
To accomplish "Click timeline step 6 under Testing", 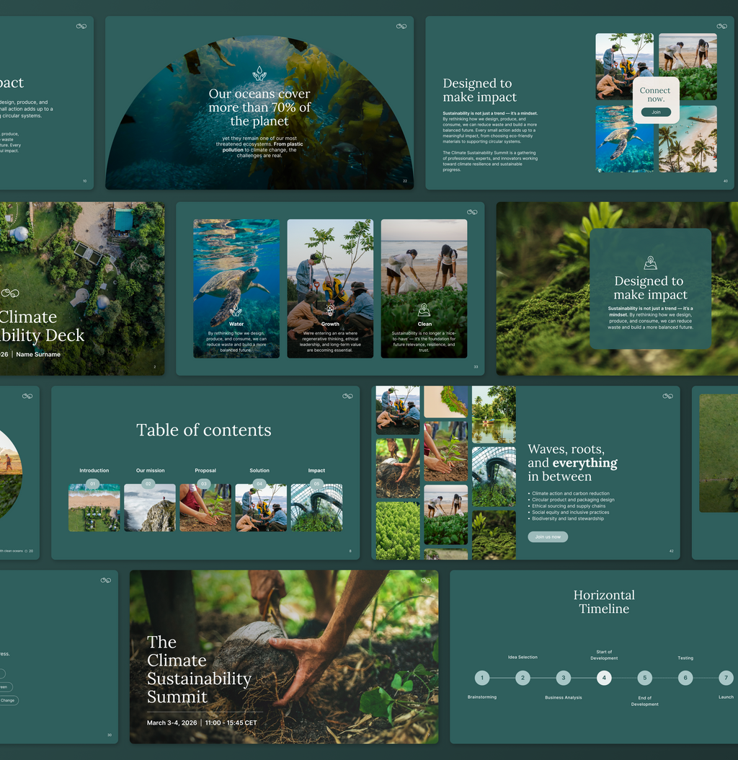I will tap(685, 678).
